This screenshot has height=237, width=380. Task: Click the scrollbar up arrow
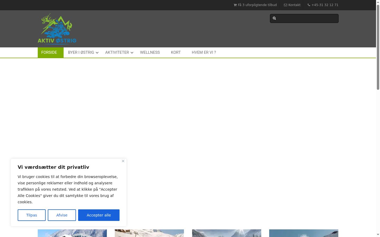pyautogui.click(x=378, y=2)
